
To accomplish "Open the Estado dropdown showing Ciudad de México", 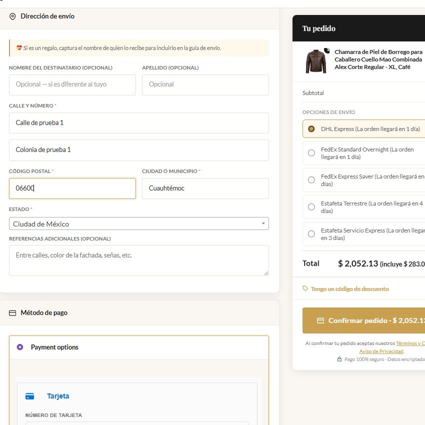I will [139, 223].
